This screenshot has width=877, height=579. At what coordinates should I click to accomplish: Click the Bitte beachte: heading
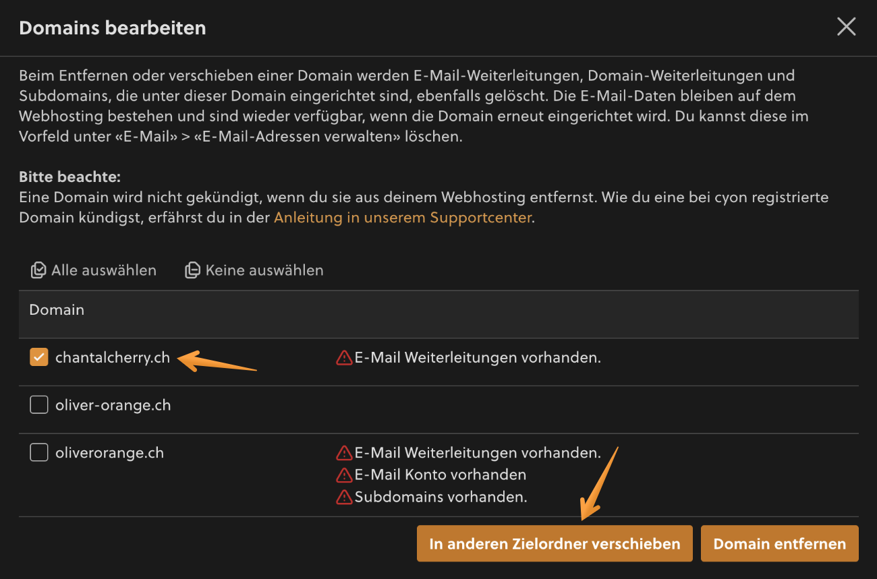[69, 177]
